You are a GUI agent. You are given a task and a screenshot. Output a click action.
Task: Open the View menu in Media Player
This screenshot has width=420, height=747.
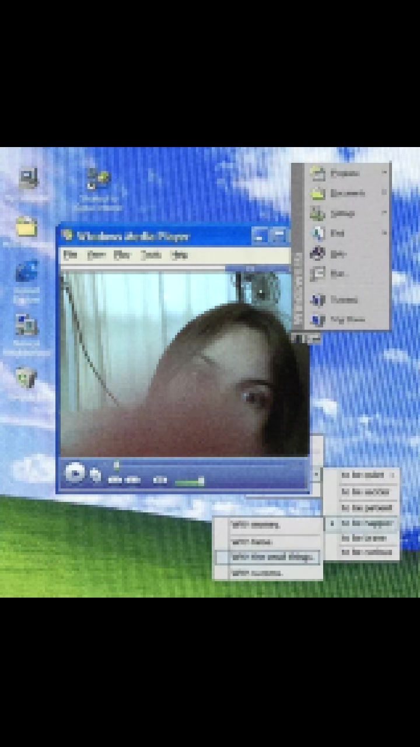95,255
